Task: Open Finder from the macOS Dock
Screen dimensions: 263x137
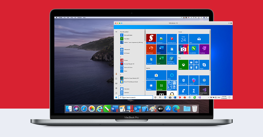Action: point(69,109)
